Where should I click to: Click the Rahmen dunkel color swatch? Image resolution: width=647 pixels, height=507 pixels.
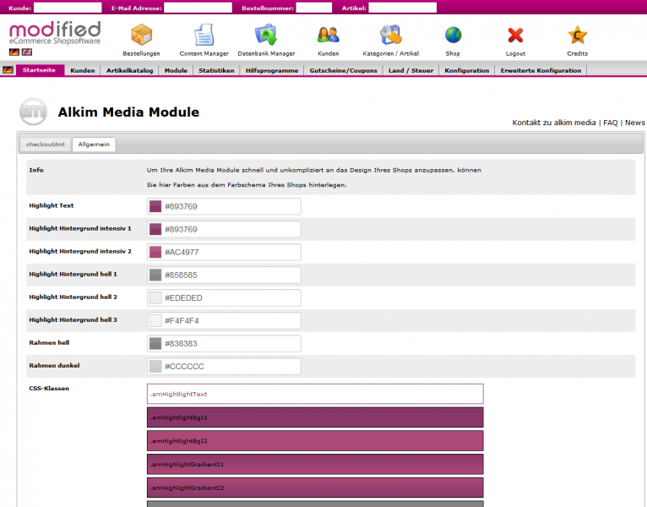pos(155,366)
